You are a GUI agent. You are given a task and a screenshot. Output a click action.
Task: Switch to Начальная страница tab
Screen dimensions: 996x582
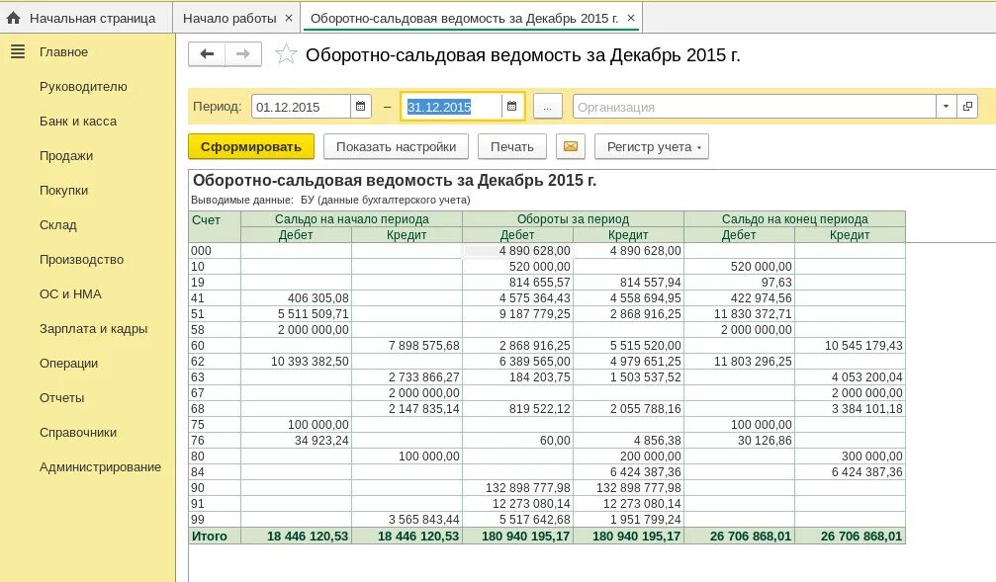[86, 19]
